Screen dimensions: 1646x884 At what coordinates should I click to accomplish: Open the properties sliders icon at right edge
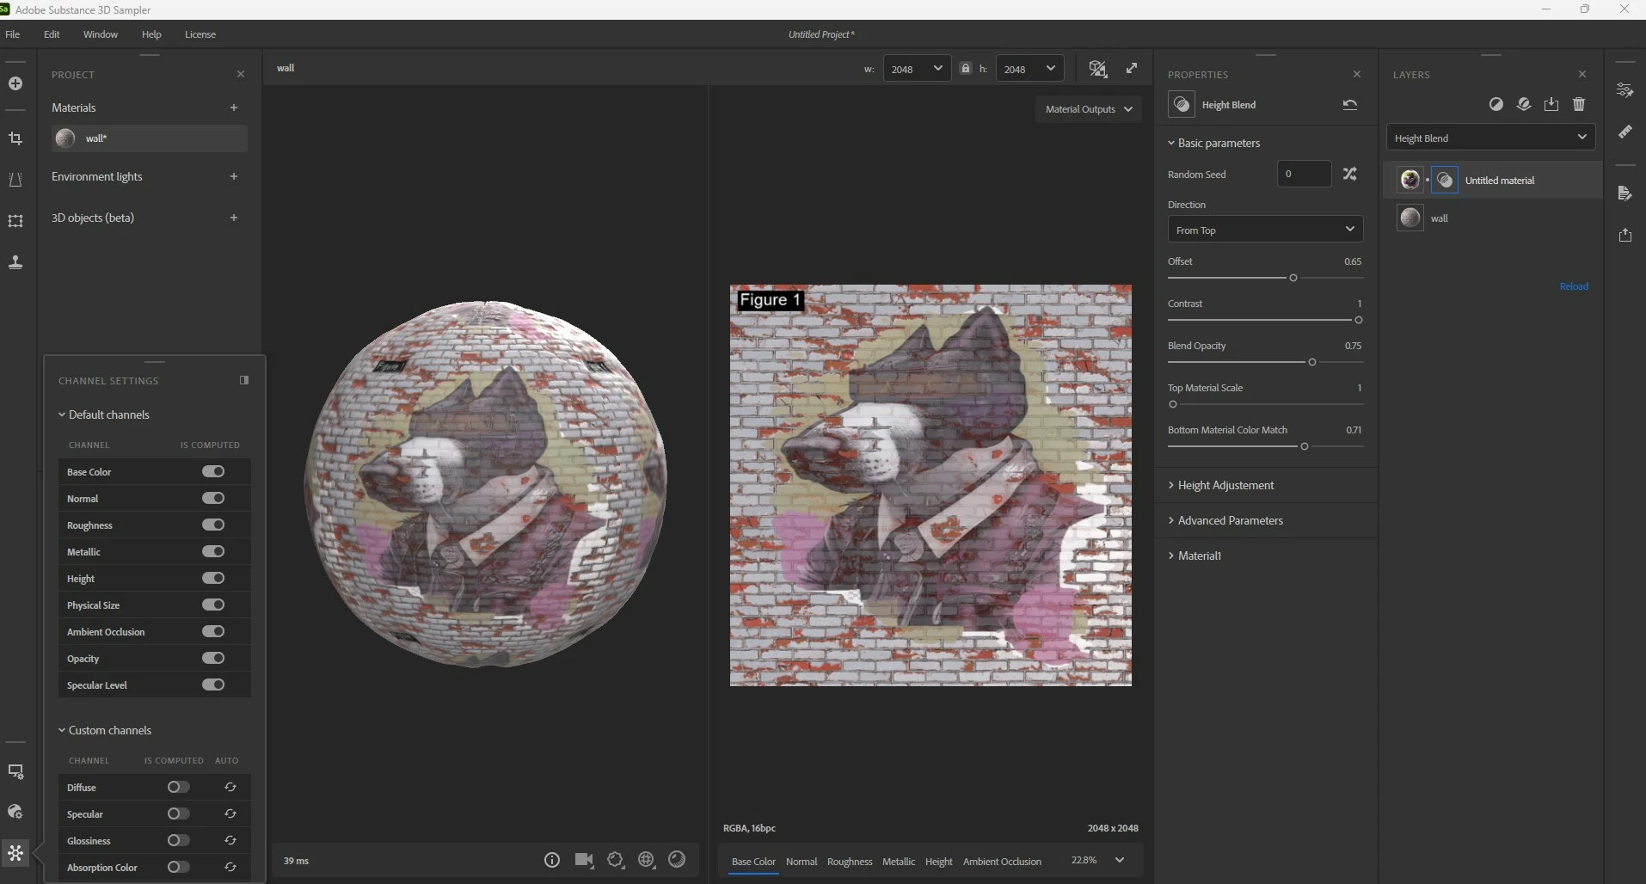pyautogui.click(x=1625, y=90)
